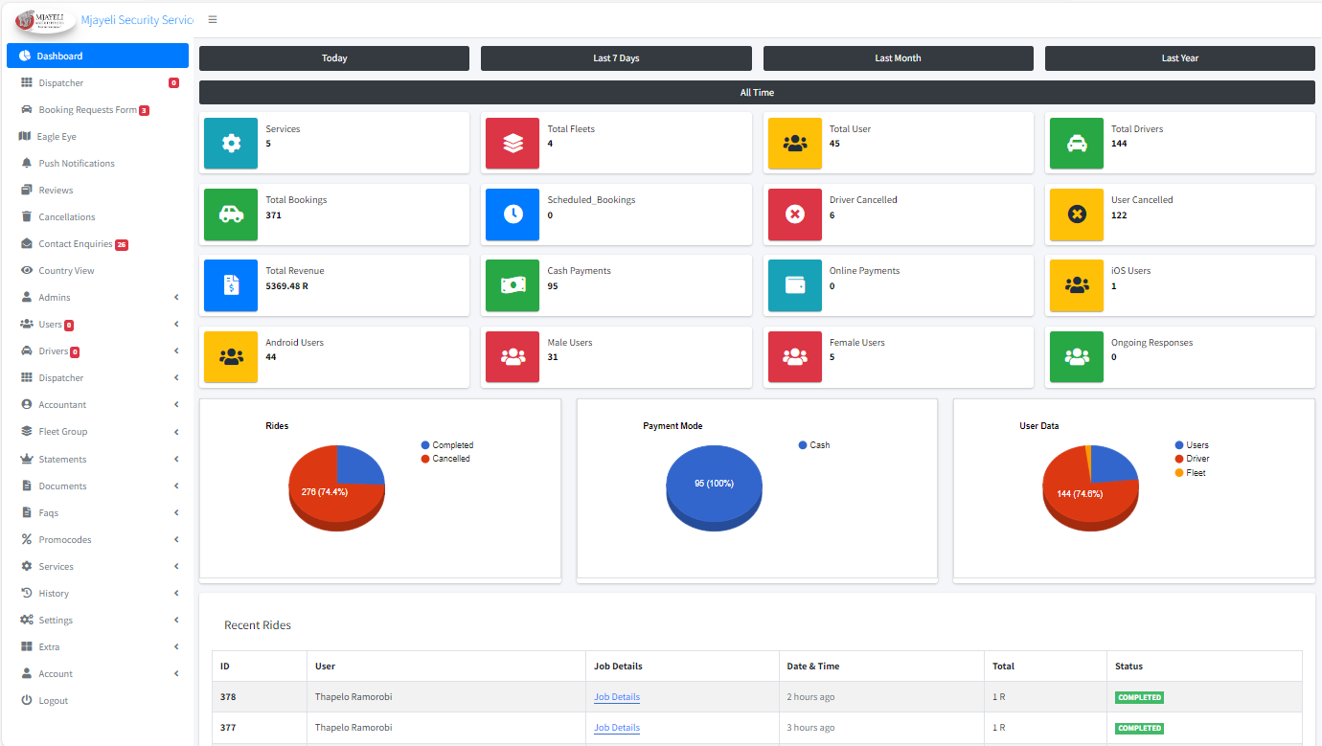
Task: Open Job Details for ride 378
Action: tap(616, 696)
